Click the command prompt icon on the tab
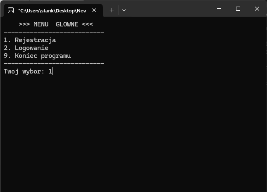The height and width of the screenshot is (192, 267). click(x=11, y=10)
